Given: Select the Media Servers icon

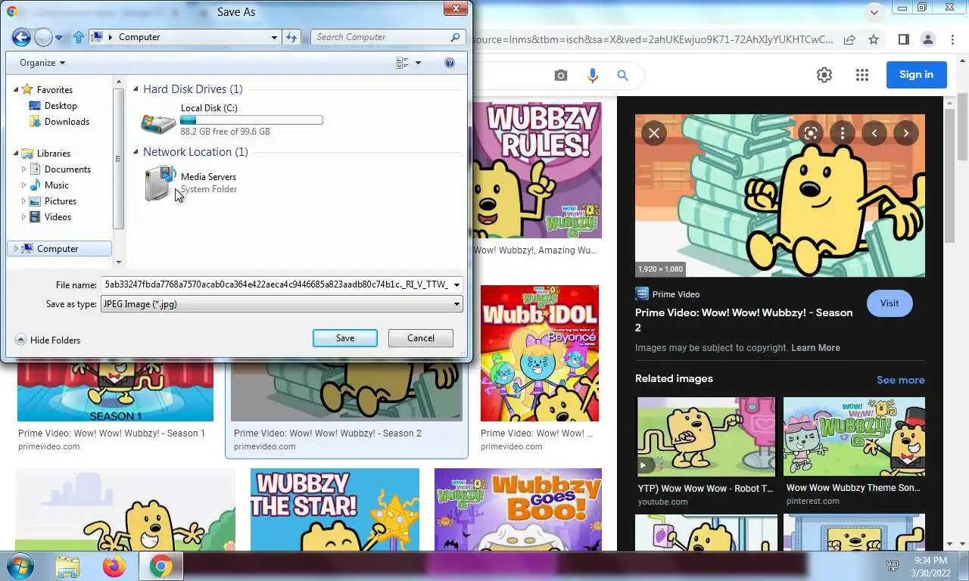Looking at the screenshot, I should click(160, 184).
